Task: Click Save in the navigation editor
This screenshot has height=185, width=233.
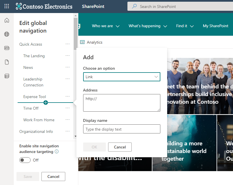Action: (x=28, y=176)
